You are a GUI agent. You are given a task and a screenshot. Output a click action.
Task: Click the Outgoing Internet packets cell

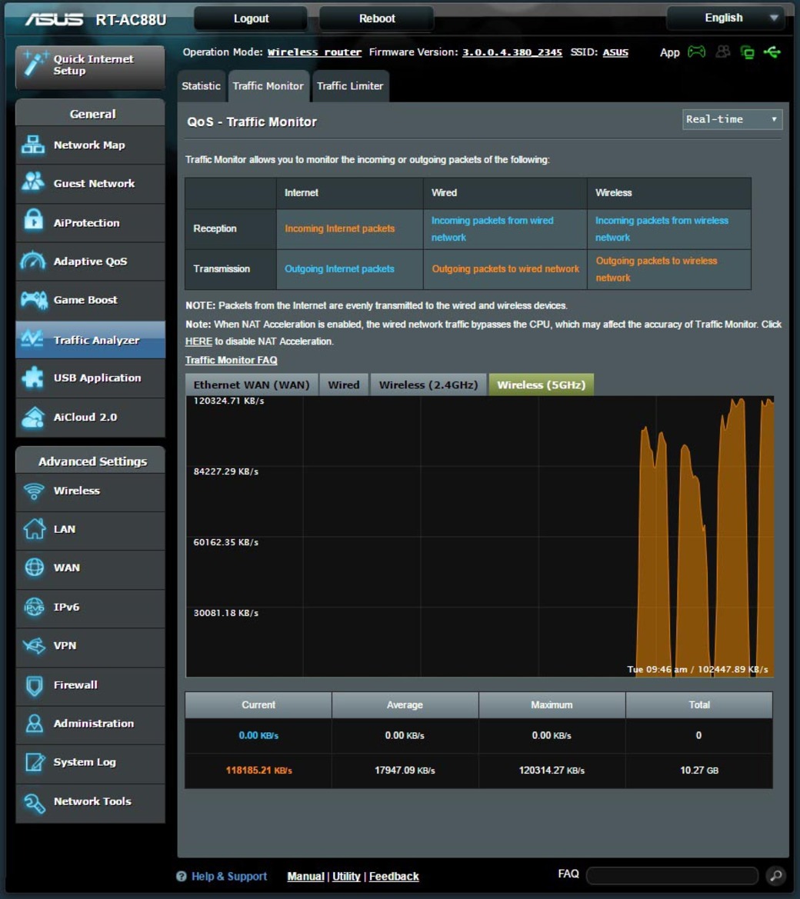pyautogui.click(x=350, y=269)
